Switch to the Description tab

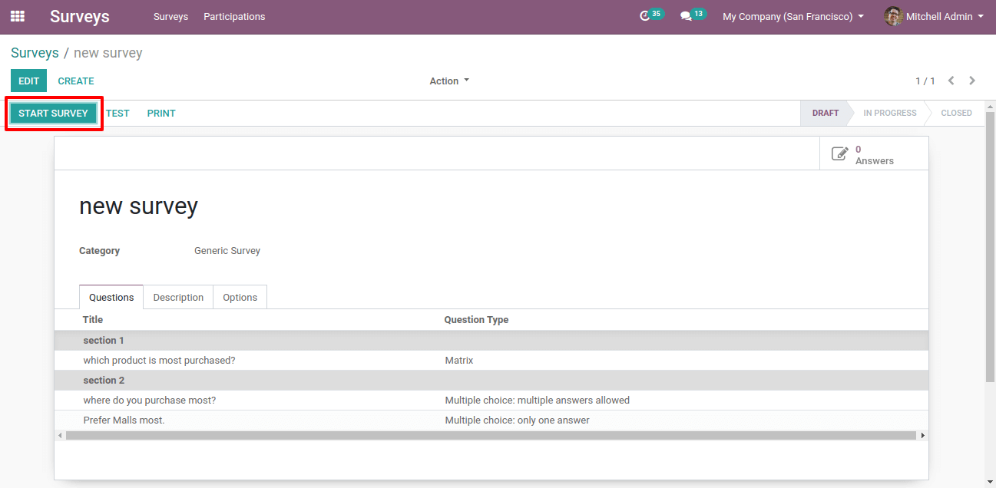[178, 297]
